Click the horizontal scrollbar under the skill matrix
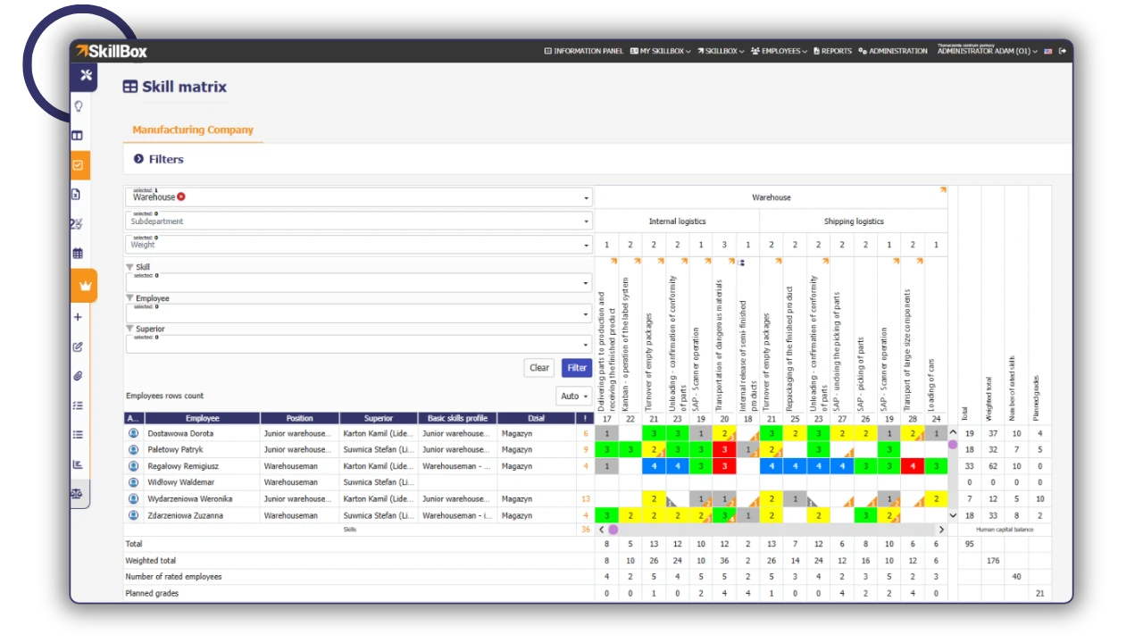This screenshot has width=1143, height=643. coord(772,530)
